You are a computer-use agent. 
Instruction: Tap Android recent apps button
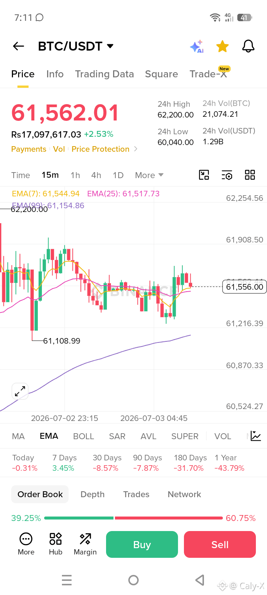[67, 580]
